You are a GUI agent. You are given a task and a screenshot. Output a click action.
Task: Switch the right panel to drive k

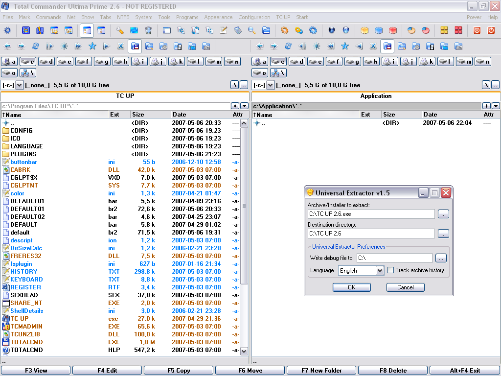427,62
